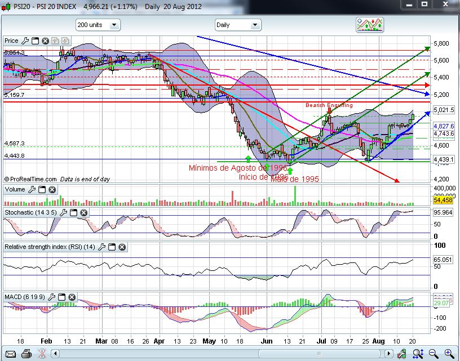Click the Stochastic (14 3 5) title
Viewport: 460px width, 361px height.
click(30, 212)
